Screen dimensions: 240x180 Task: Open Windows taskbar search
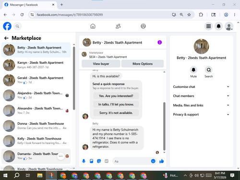(x=17, y=176)
